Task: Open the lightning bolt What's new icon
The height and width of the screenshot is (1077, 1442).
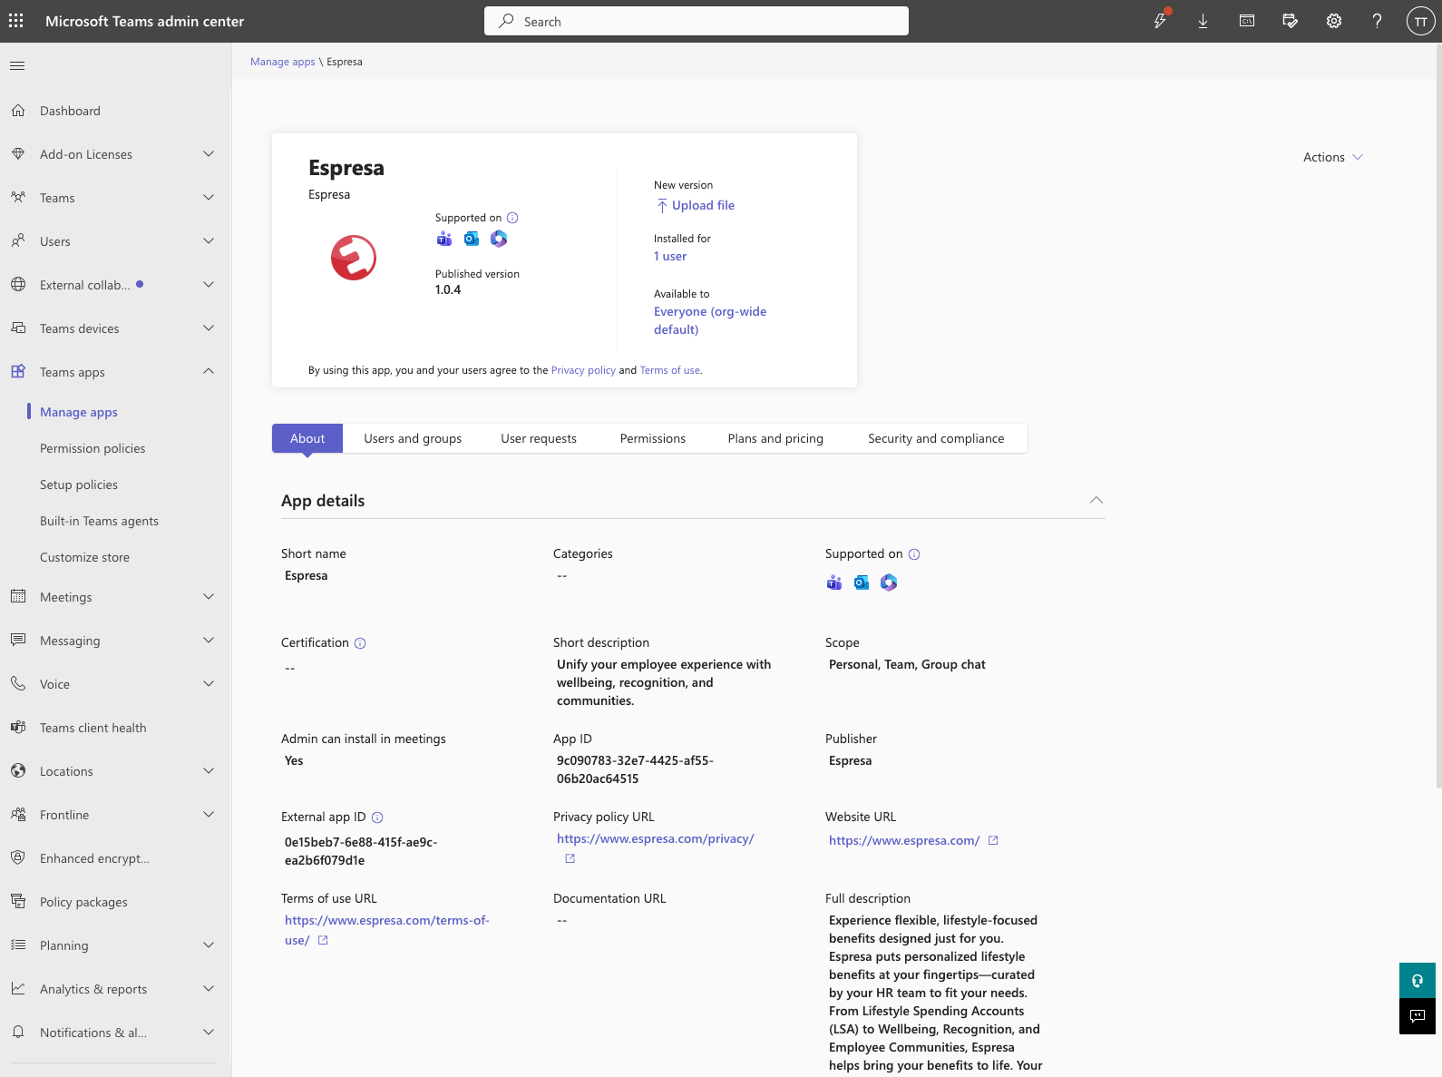Action: pyautogui.click(x=1160, y=21)
